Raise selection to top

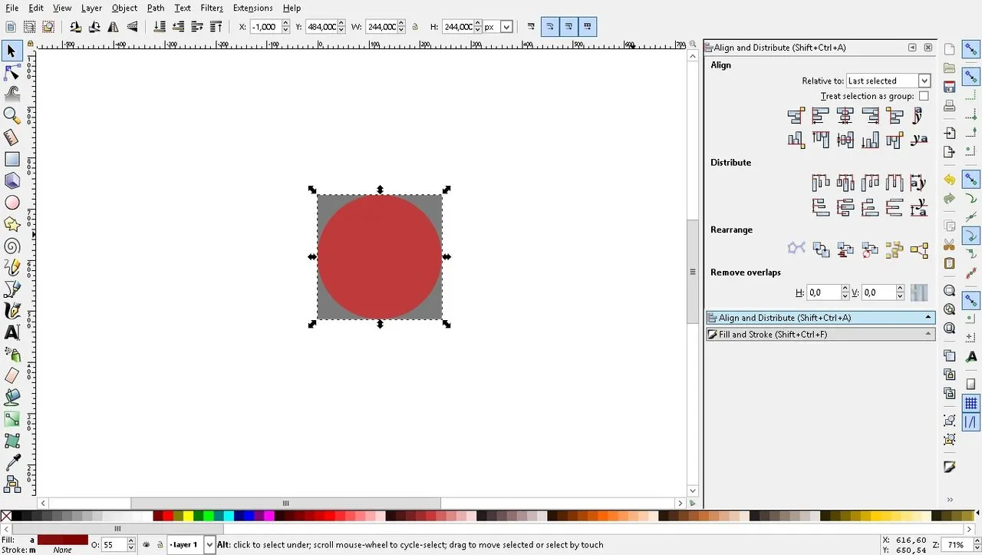coord(216,26)
